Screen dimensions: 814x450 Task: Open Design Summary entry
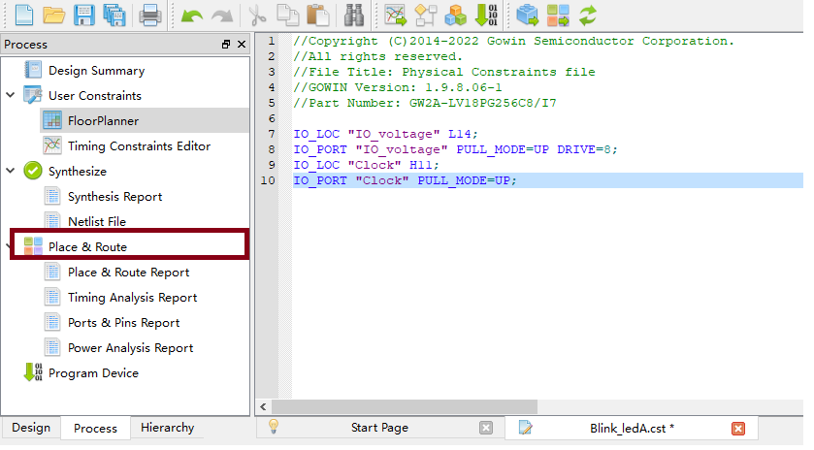coord(97,71)
